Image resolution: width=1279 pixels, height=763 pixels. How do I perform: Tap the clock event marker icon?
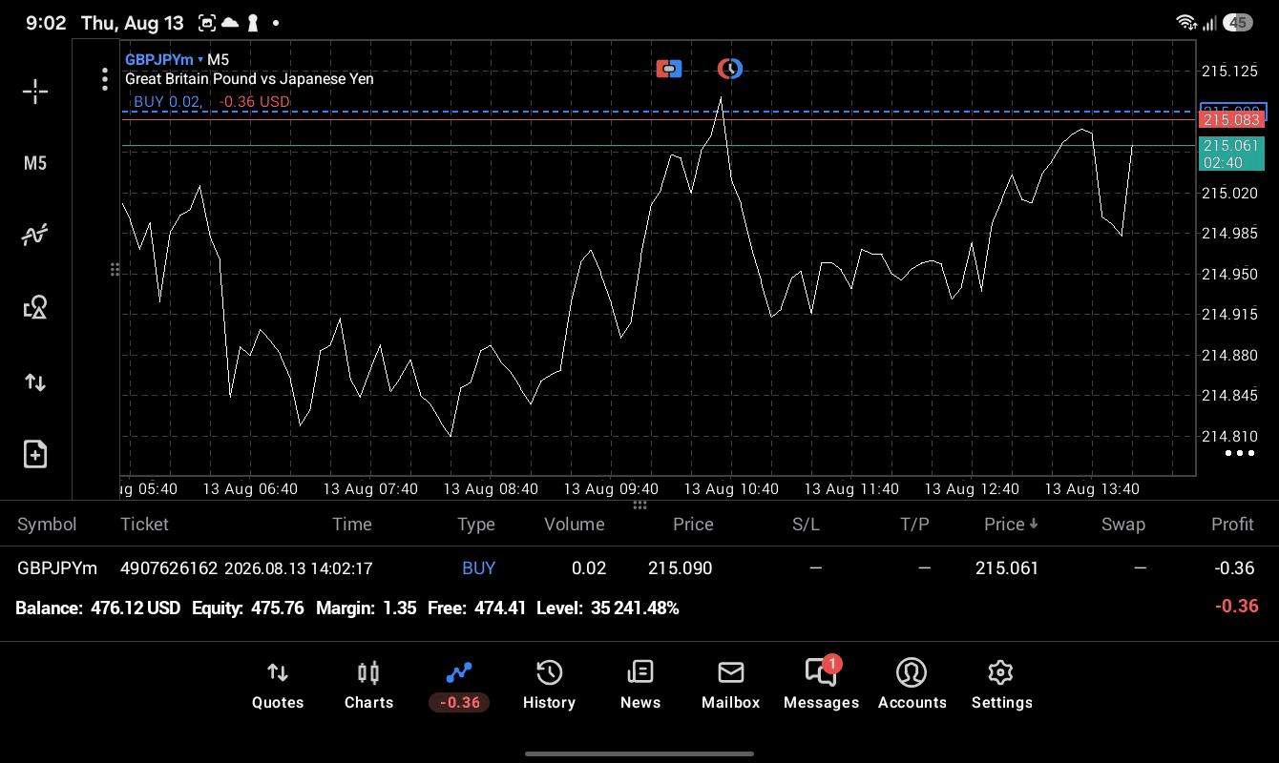click(x=730, y=69)
